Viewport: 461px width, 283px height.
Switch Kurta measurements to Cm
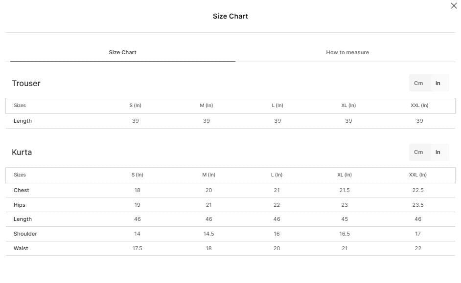[x=418, y=152]
